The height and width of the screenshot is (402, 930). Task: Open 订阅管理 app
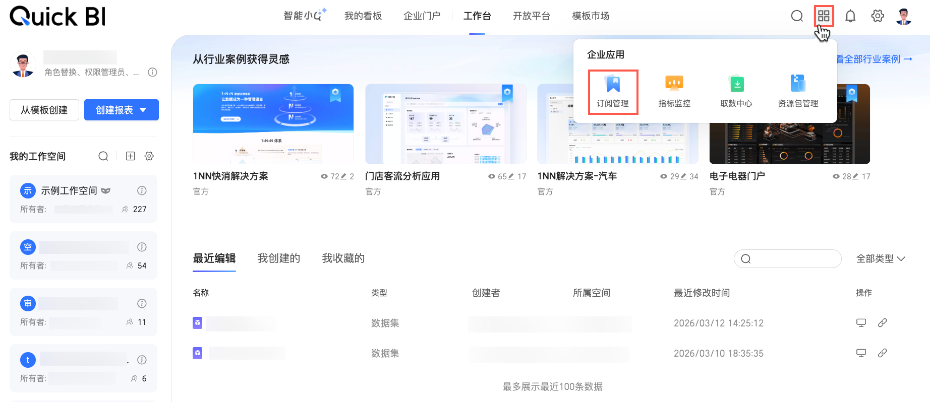pos(613,92)
